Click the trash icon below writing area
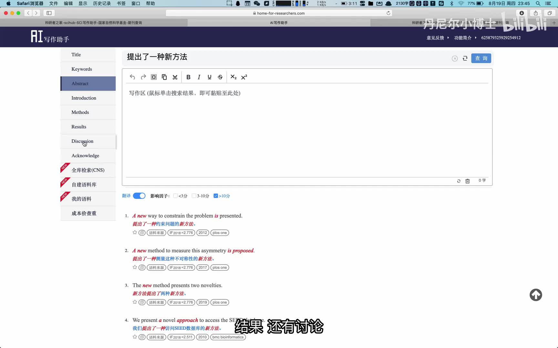558x348 pixels. 467,181
